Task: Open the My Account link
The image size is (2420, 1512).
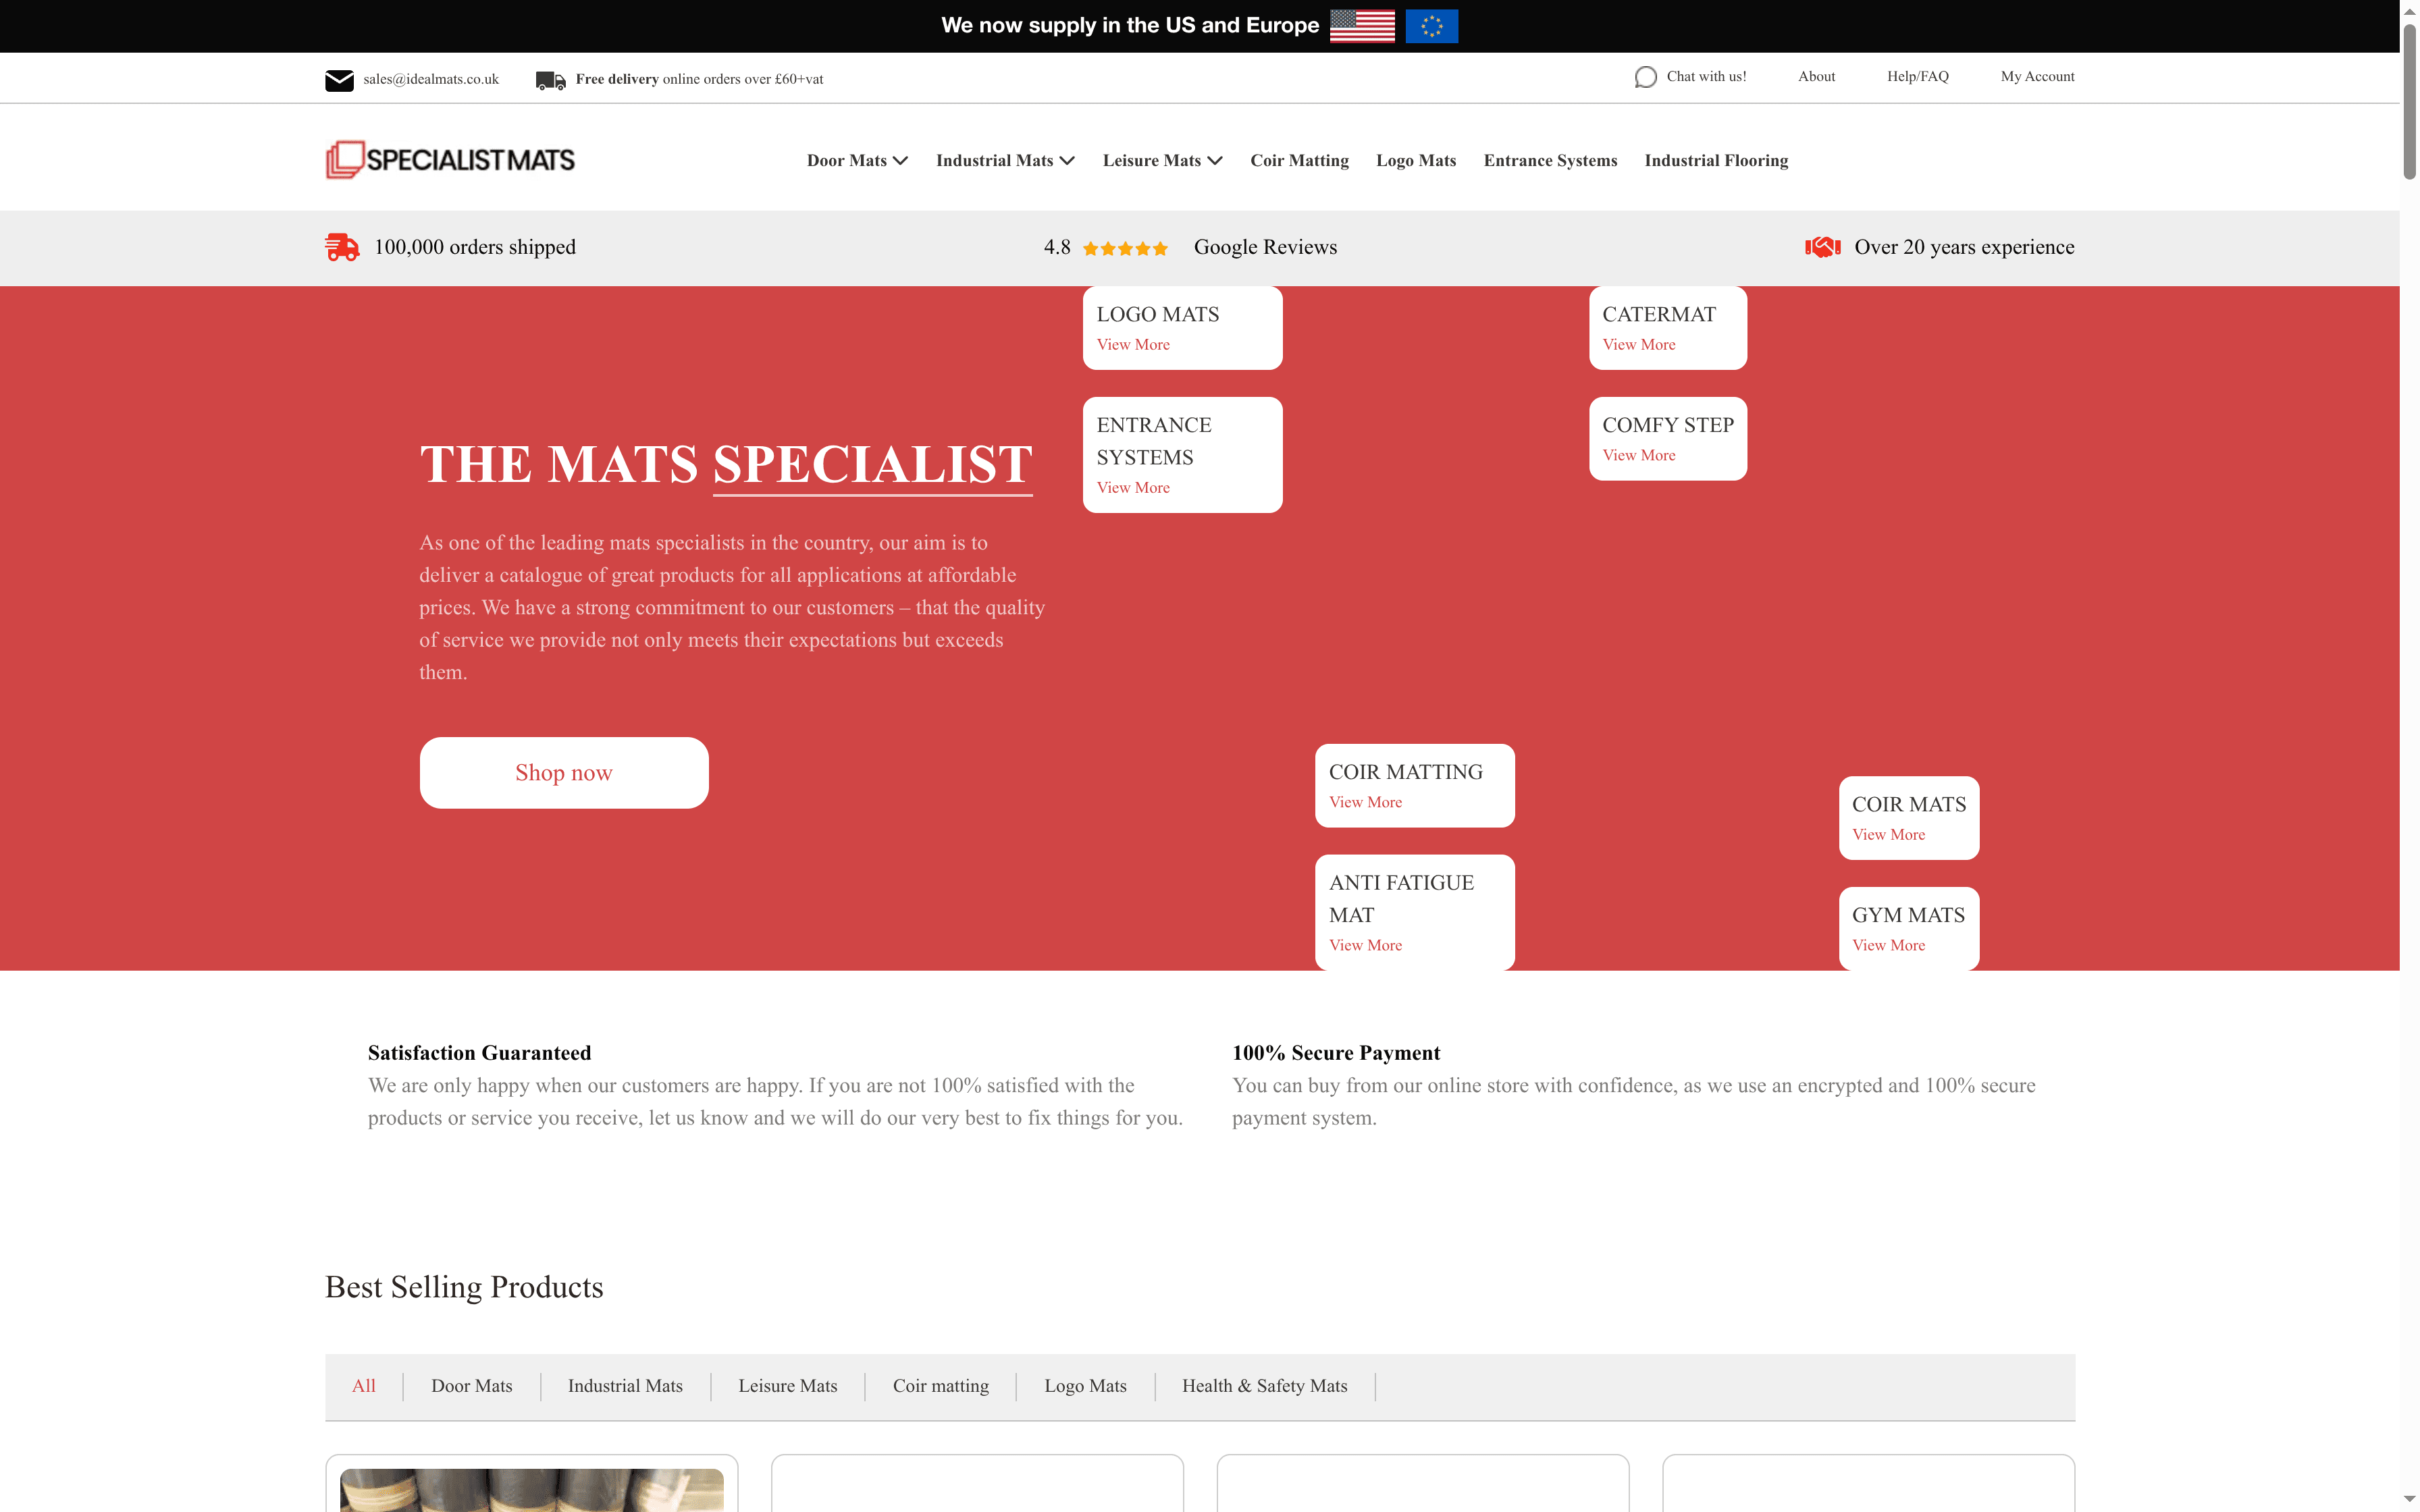Action: pyautogui.click(x=2037, y=77)
